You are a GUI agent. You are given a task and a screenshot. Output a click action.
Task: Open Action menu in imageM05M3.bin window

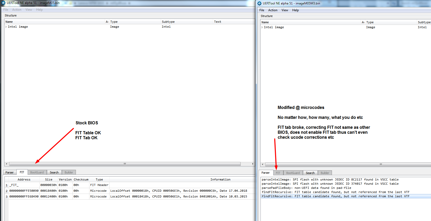coord(273,10)
